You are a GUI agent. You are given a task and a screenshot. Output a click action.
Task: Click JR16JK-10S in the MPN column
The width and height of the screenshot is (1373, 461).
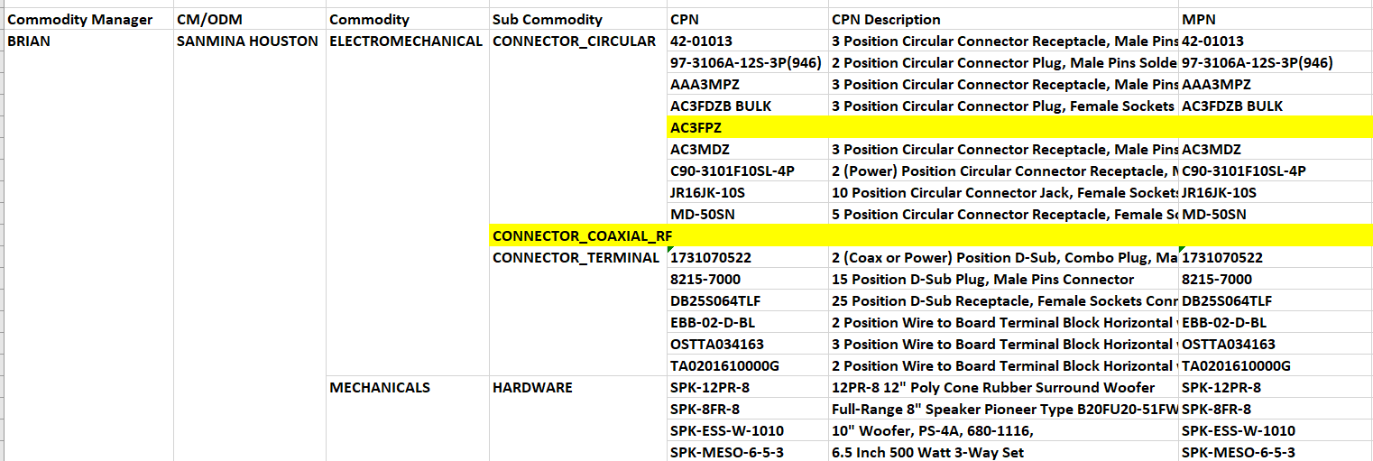(x=1219, y=193)
